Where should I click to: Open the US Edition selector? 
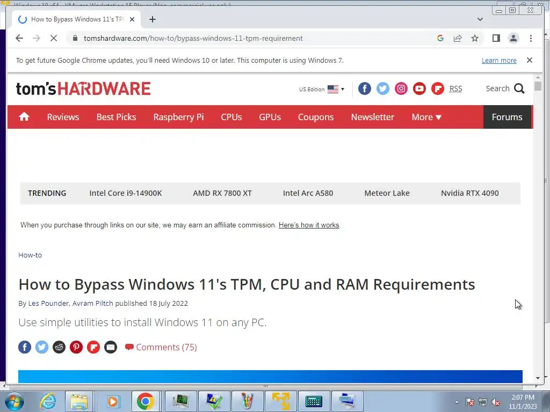click(x=322, y=89)
